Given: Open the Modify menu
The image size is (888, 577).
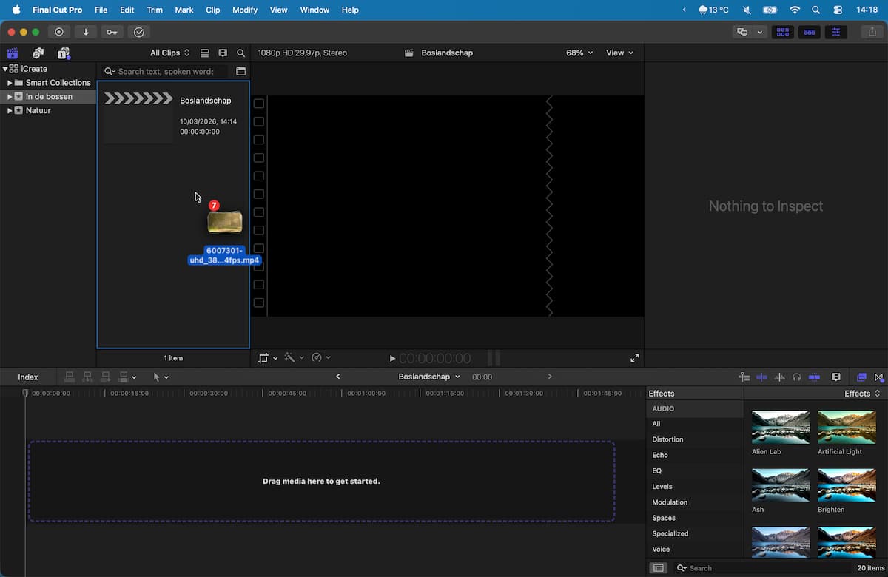Looking at the screenshot, I should click(245, 10).
